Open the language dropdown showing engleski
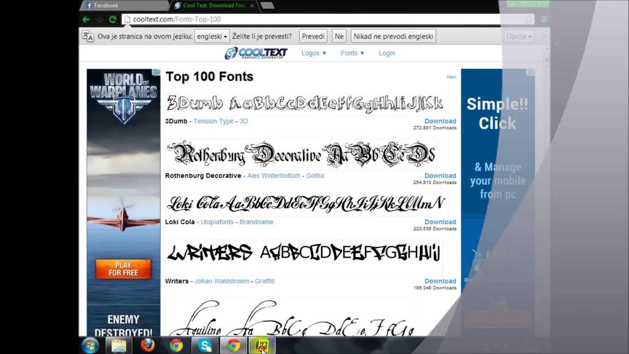 click(212, 36)
